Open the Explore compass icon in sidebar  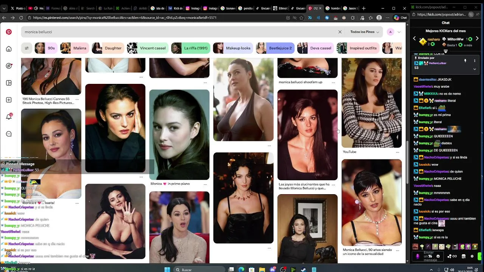coord(9,66)
